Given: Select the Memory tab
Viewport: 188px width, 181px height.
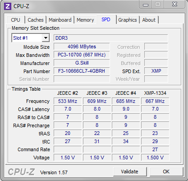Looking at the screenshot, I should 85,20.
